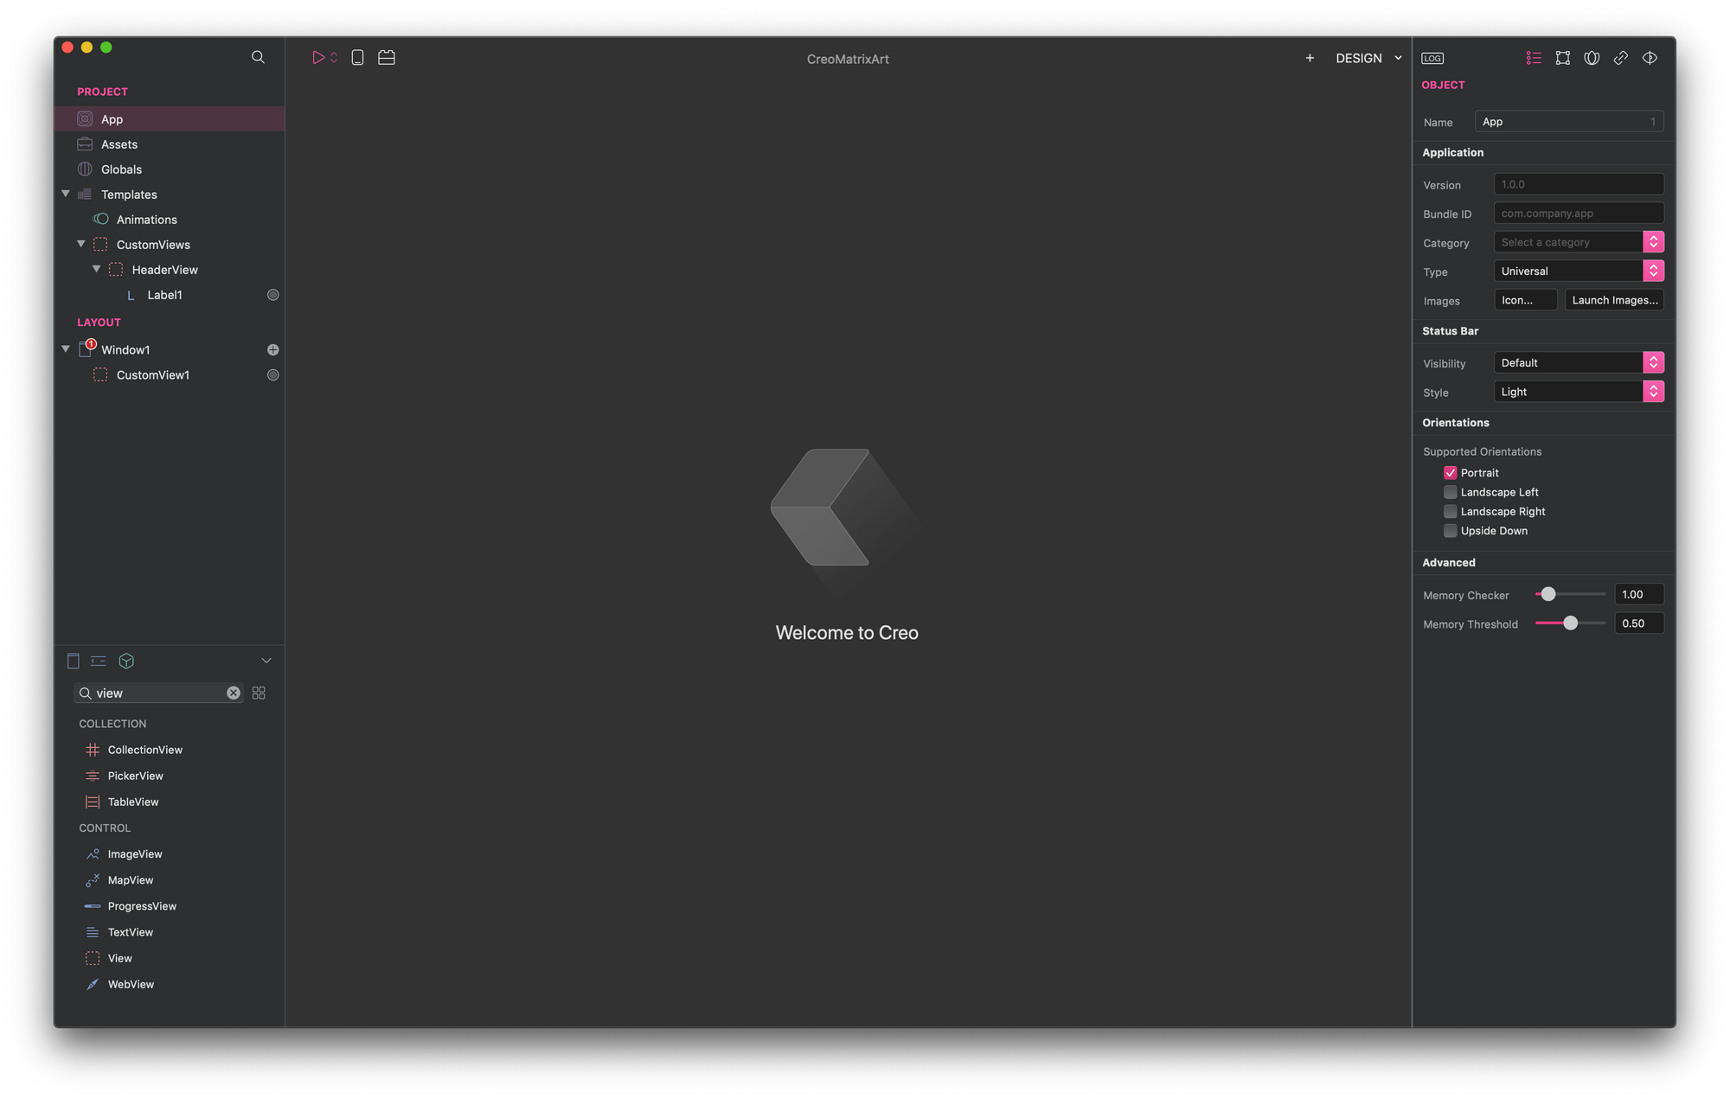Open the Calendar/Schedule icon
Image resolution: width=1730 pixels, height=1099 pixels.
point(386,57)
